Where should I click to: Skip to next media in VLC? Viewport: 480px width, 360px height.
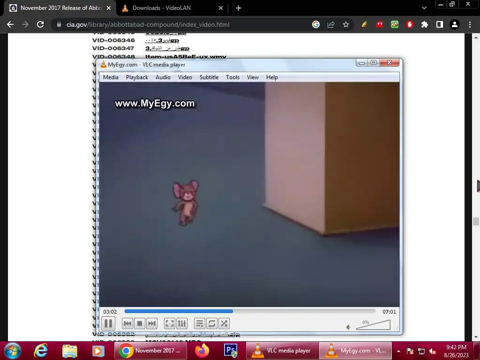click(151, 323)
